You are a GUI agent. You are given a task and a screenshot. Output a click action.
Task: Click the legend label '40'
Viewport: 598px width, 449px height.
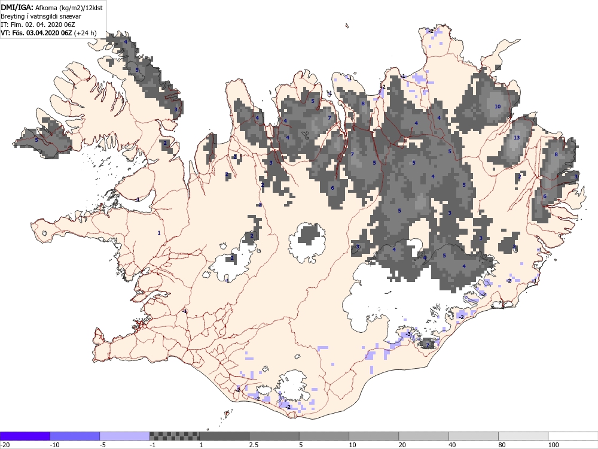(x=453, y=445)
